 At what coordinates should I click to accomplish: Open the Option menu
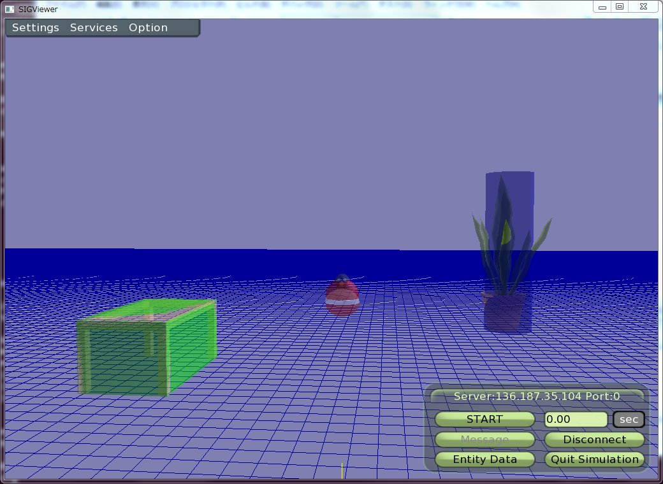tap(148, 28)
